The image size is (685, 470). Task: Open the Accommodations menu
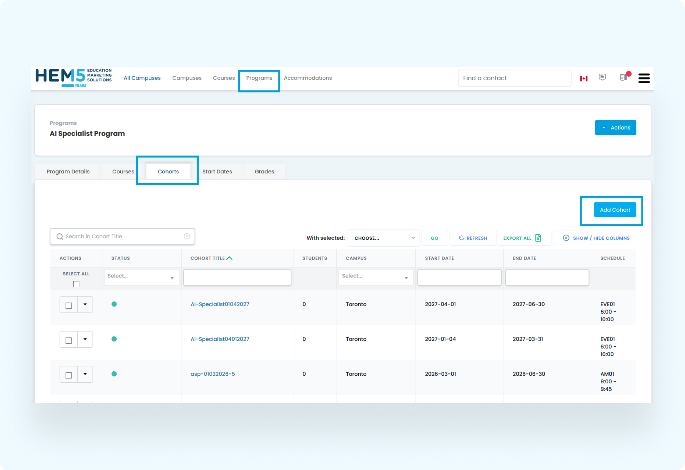coord(308,78)
